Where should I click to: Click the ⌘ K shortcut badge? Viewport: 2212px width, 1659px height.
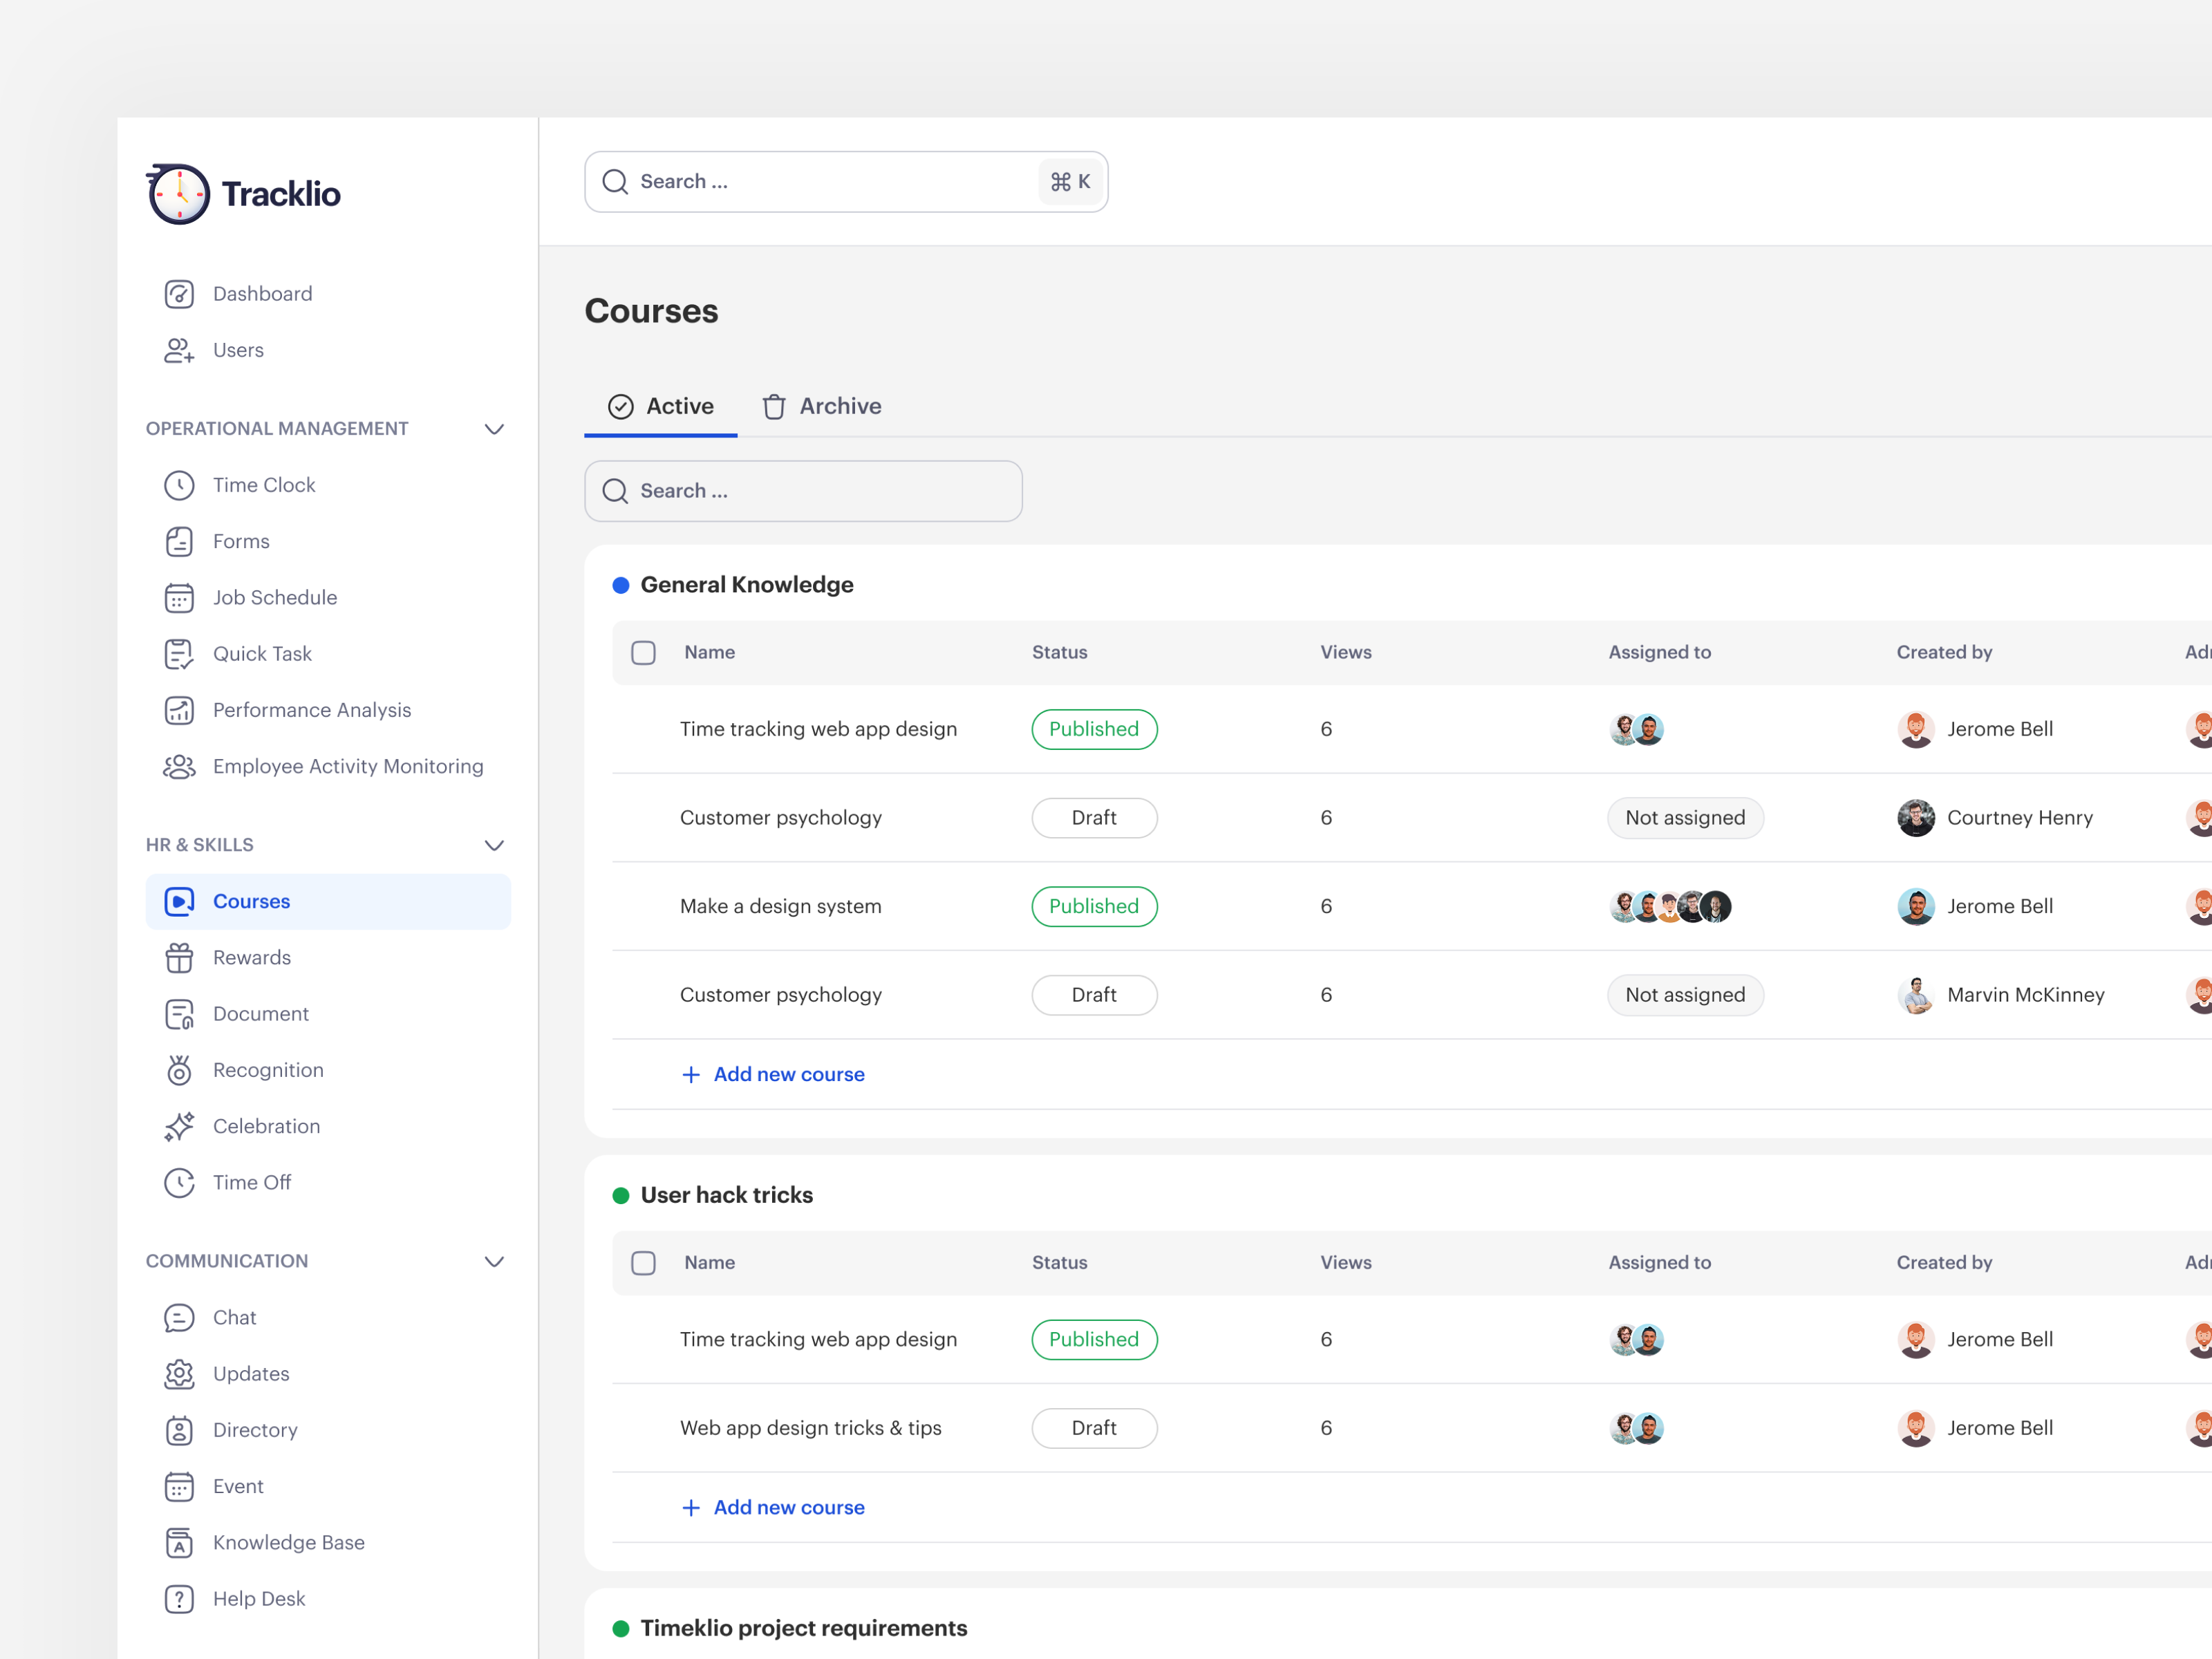1070,182
